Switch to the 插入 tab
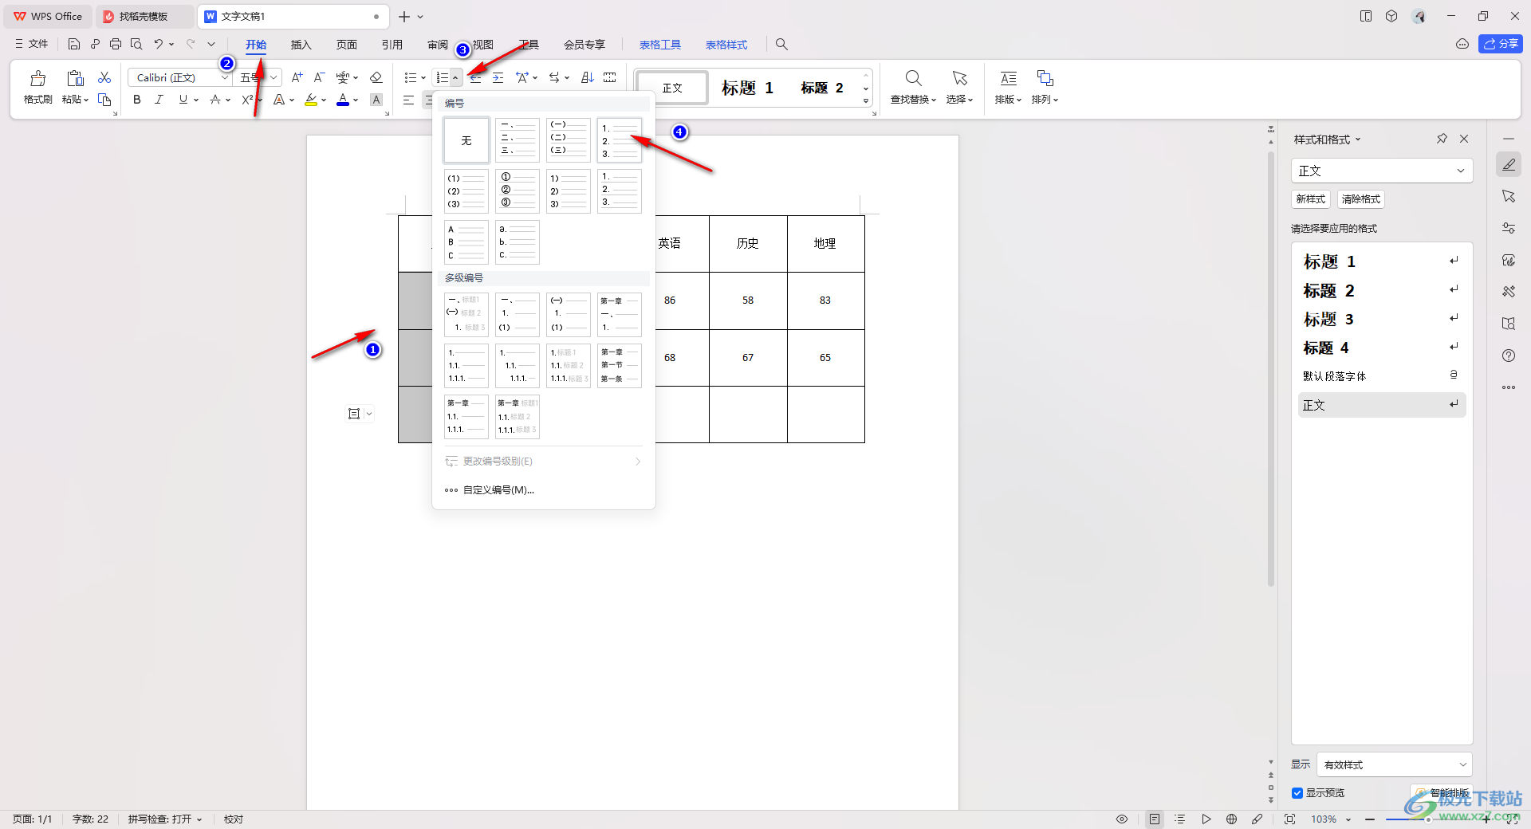Viewport: 1531px width, 829px height. point(301,45)
